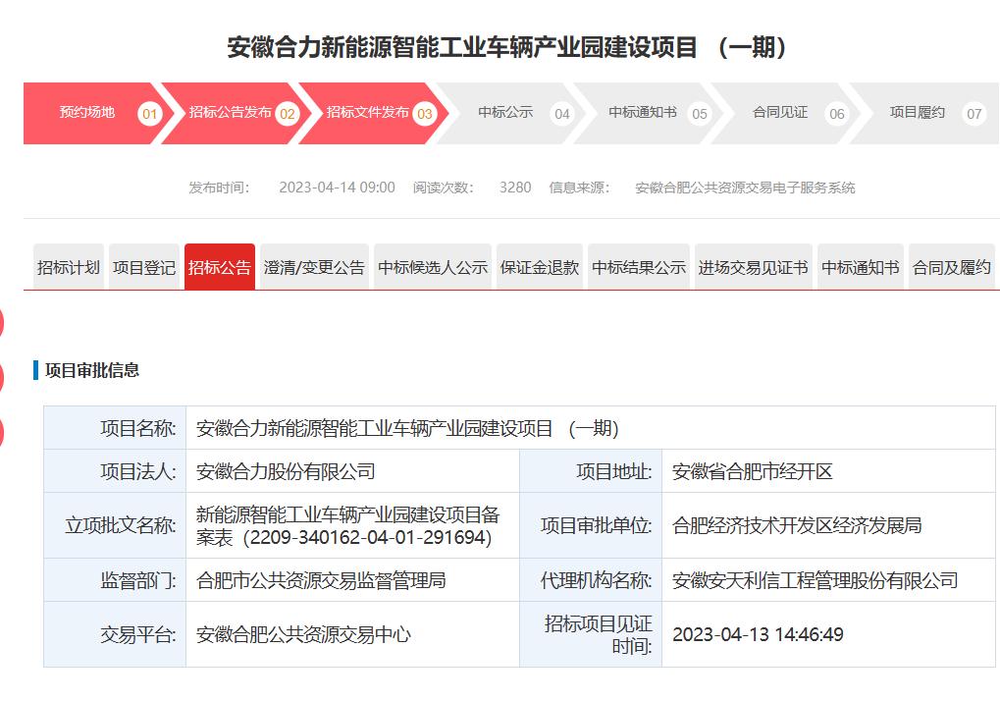Open the 中标通知书 tab in tab row
Image resolution: width=1000 pixels, height=701 pixels.
click(861, 267)
